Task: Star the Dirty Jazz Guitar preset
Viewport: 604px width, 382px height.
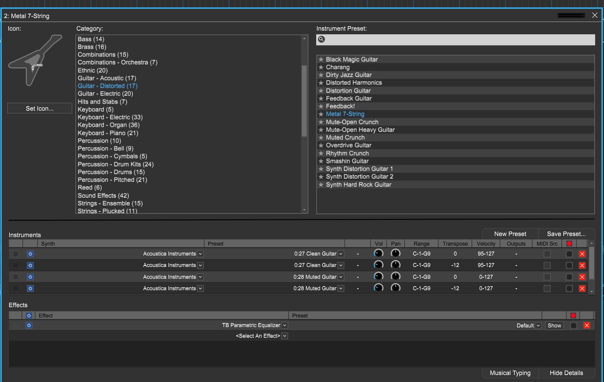Action: coord(321,75)
